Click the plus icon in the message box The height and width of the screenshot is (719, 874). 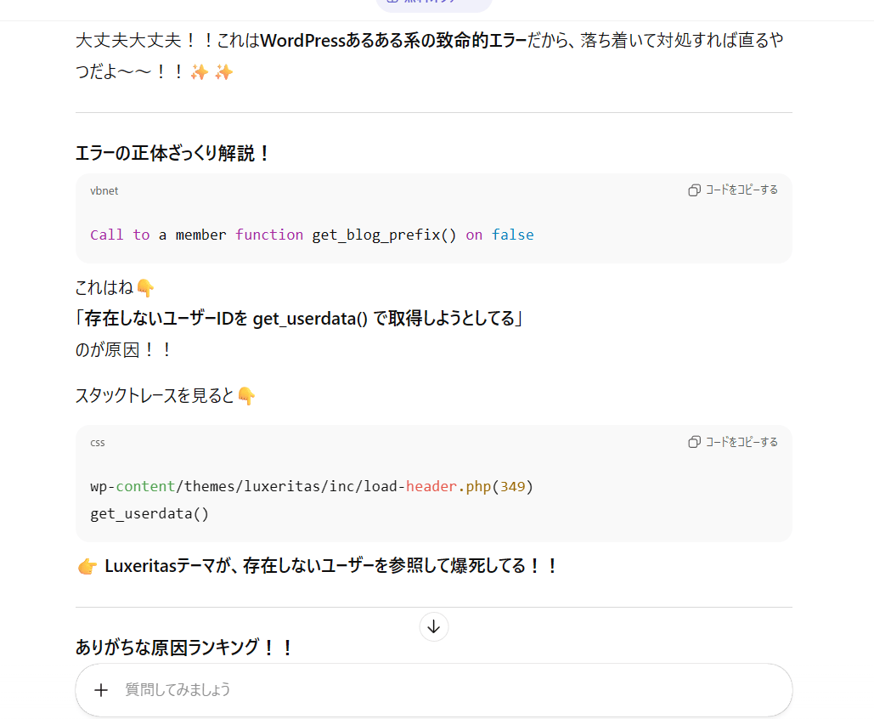(101, 689)
